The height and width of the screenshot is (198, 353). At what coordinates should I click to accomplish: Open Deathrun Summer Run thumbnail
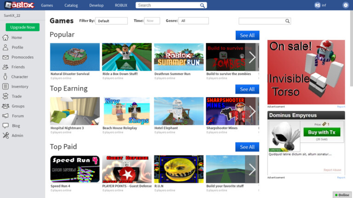click(179, 57)
